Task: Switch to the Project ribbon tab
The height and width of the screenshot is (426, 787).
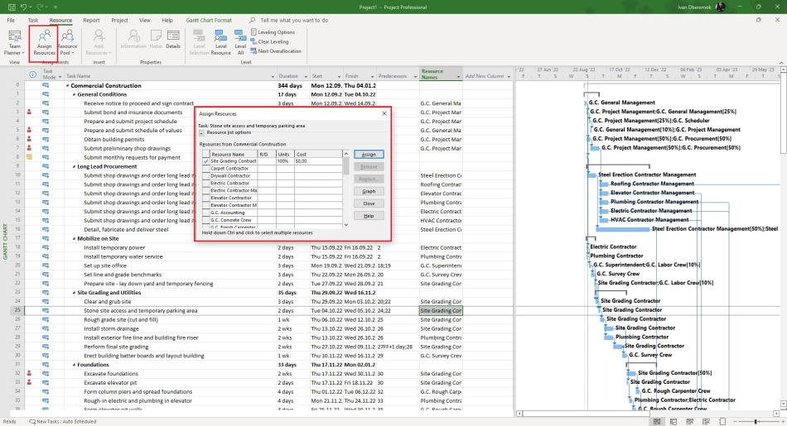Action: (119, 20)
